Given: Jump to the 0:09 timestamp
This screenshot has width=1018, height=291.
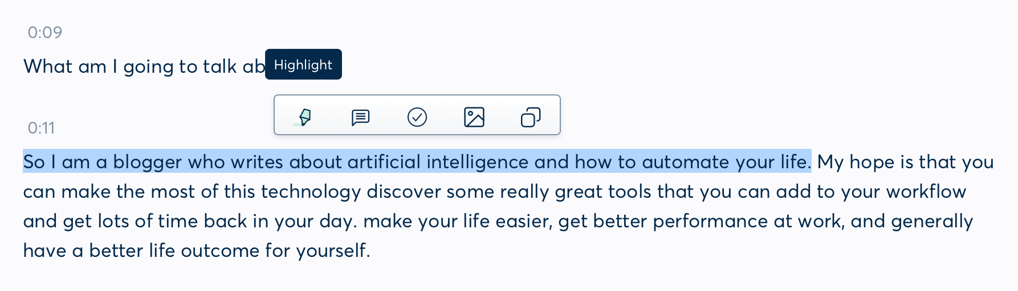Looking at the screenshot, I should click(x=45, y=32).
